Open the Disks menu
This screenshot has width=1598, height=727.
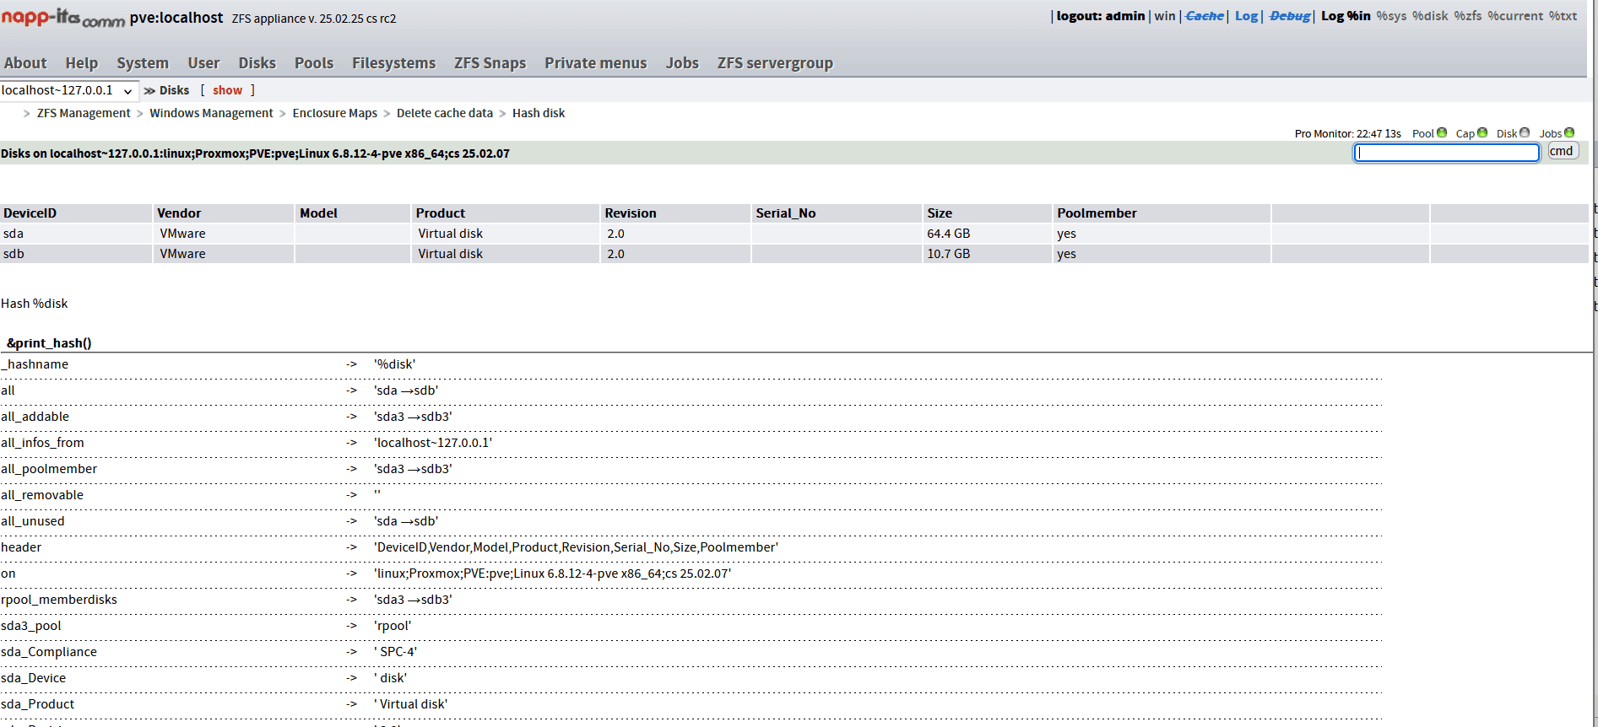(257, 63)
